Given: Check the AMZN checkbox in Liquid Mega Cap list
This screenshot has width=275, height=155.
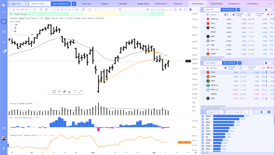Looking at the screenshot, I should tap(203, 77).
